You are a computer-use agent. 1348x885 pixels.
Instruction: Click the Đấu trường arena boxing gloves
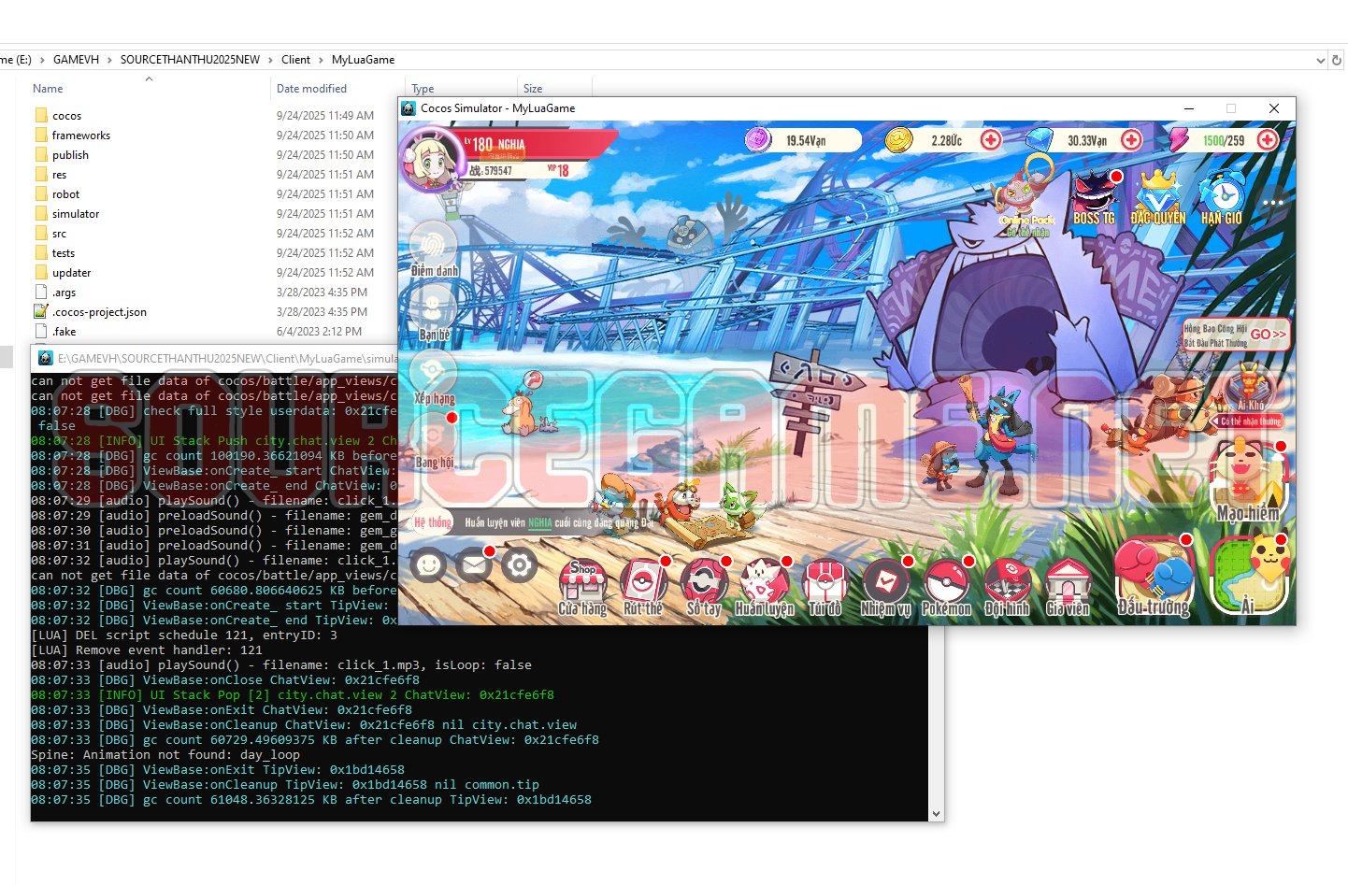click(x=1154, y=576)
